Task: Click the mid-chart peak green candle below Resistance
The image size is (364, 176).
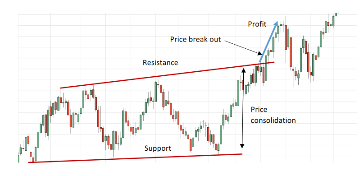Action: point(155,92)
